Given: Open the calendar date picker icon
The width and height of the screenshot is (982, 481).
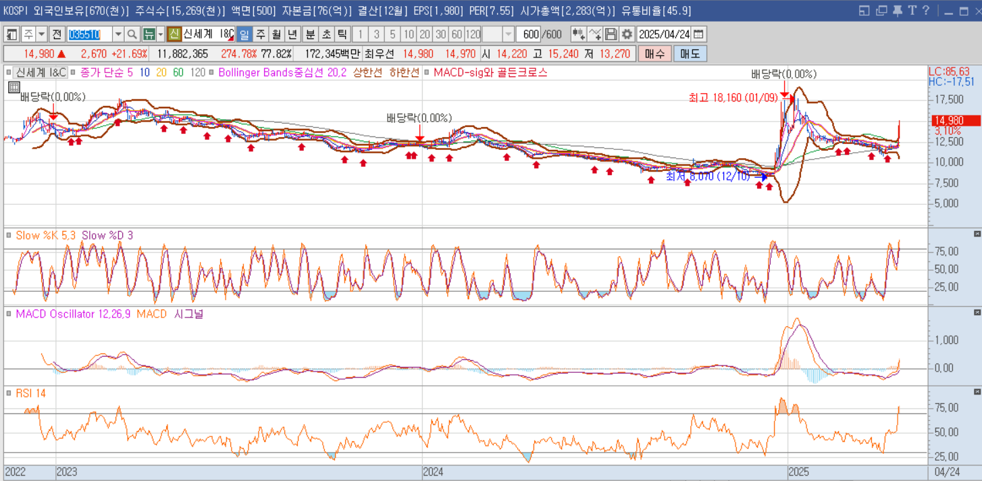Looking at the screenshot, I should point(699,34).
